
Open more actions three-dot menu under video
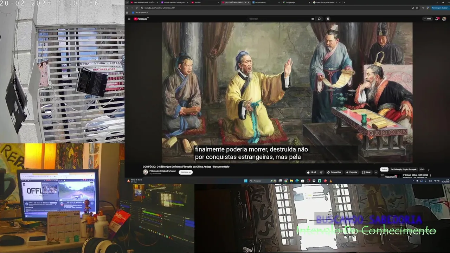click(x=376, y=172)
